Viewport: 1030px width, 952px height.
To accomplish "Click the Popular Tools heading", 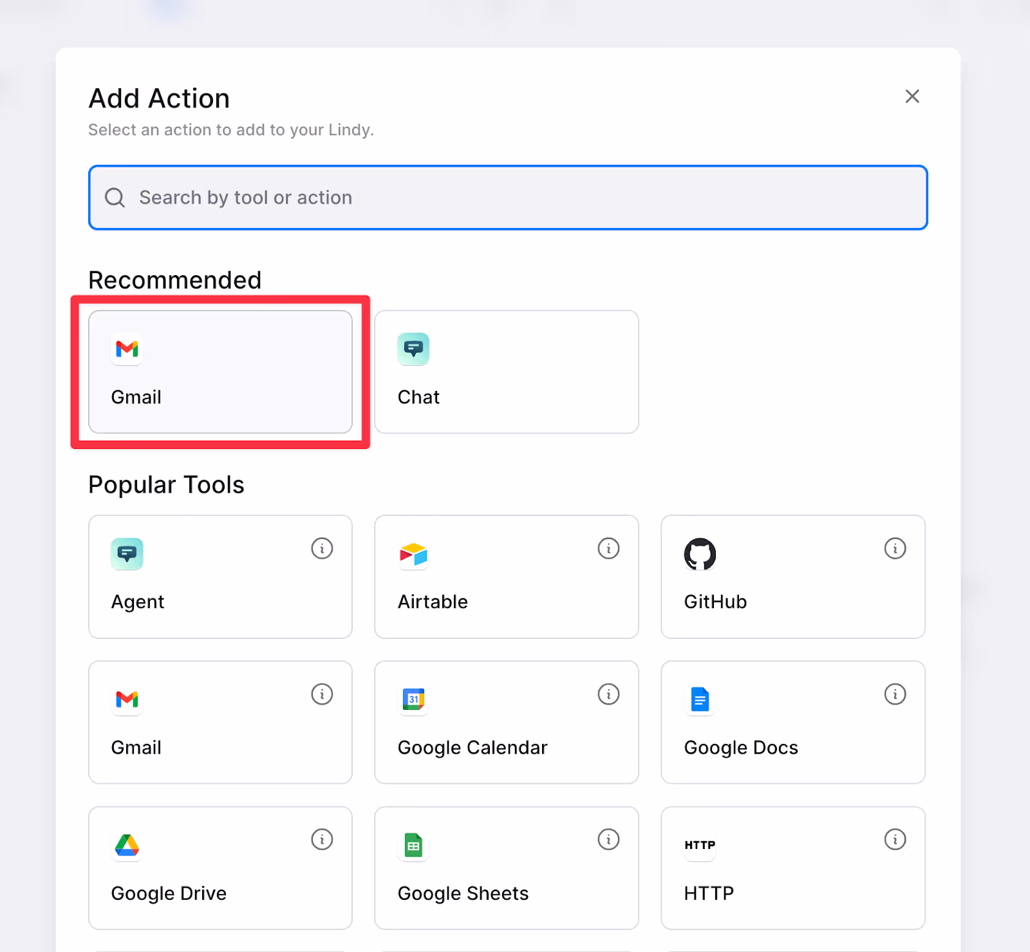I will pyautogui.click(x=166, y=485).
